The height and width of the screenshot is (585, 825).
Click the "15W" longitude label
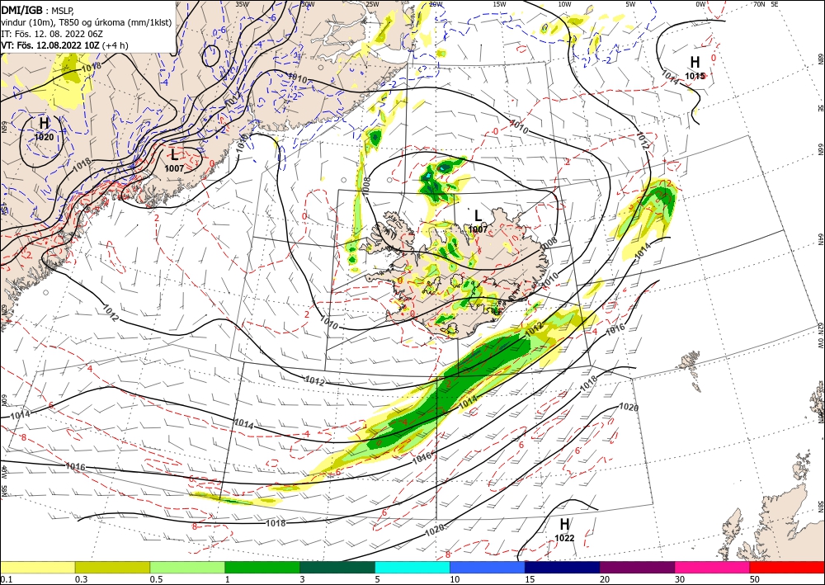tap(500, 4)
